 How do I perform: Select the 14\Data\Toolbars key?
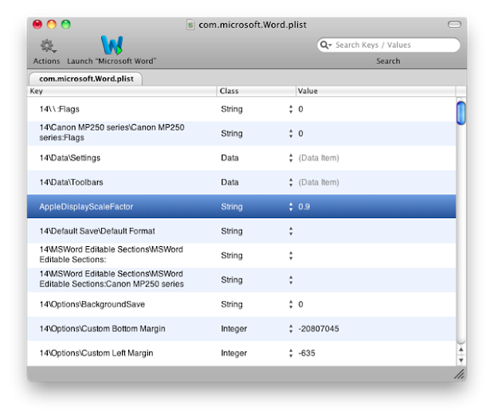click(71, 182)
